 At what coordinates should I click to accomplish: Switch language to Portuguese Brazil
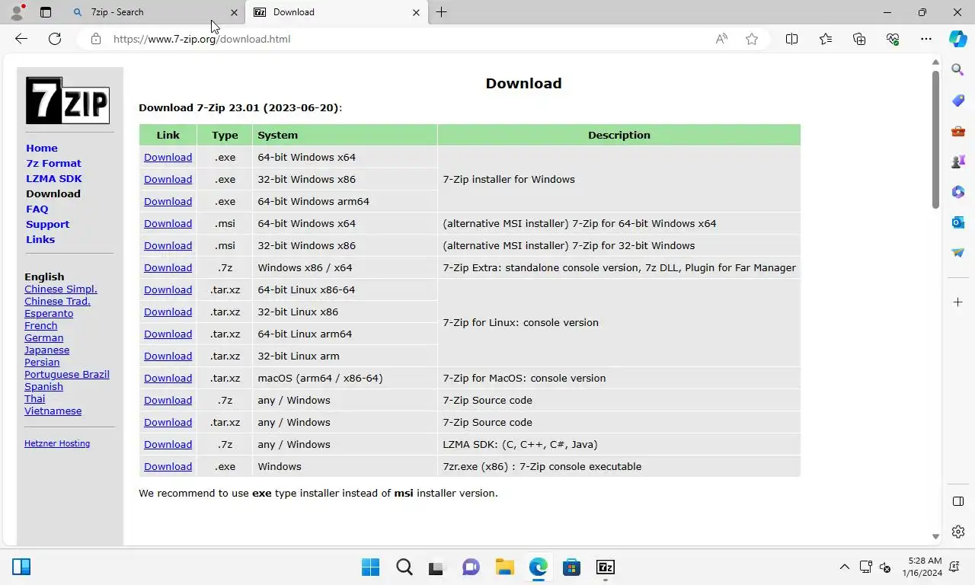(67, 374)
